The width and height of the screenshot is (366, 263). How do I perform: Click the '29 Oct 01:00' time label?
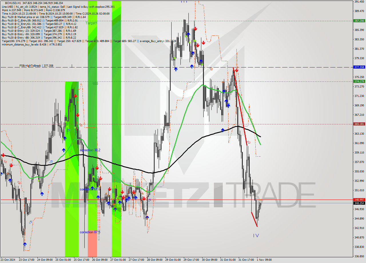(x=173, y=260)
